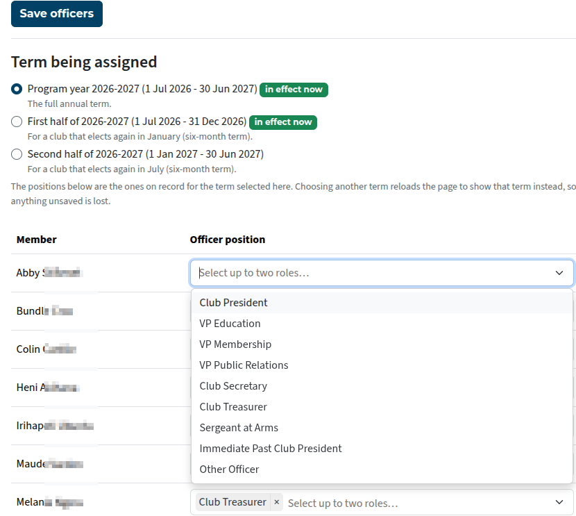
Task: Click the Save officers button
Action: (57, 14)
